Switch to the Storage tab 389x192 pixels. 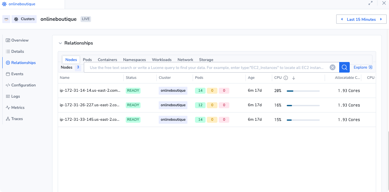[x=206, y=59]
